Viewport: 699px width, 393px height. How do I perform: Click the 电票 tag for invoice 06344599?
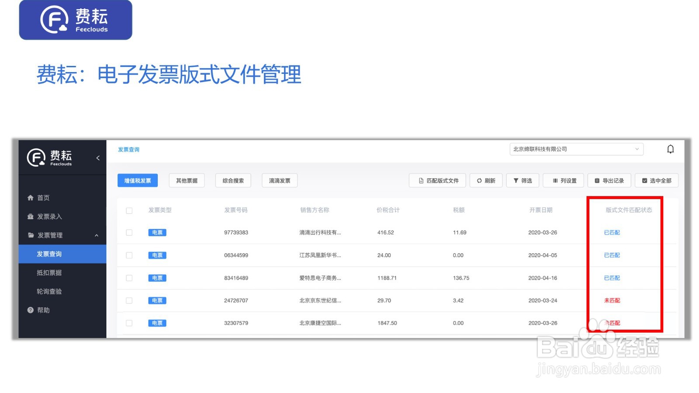pyautogui.click(x=157, y=255)
